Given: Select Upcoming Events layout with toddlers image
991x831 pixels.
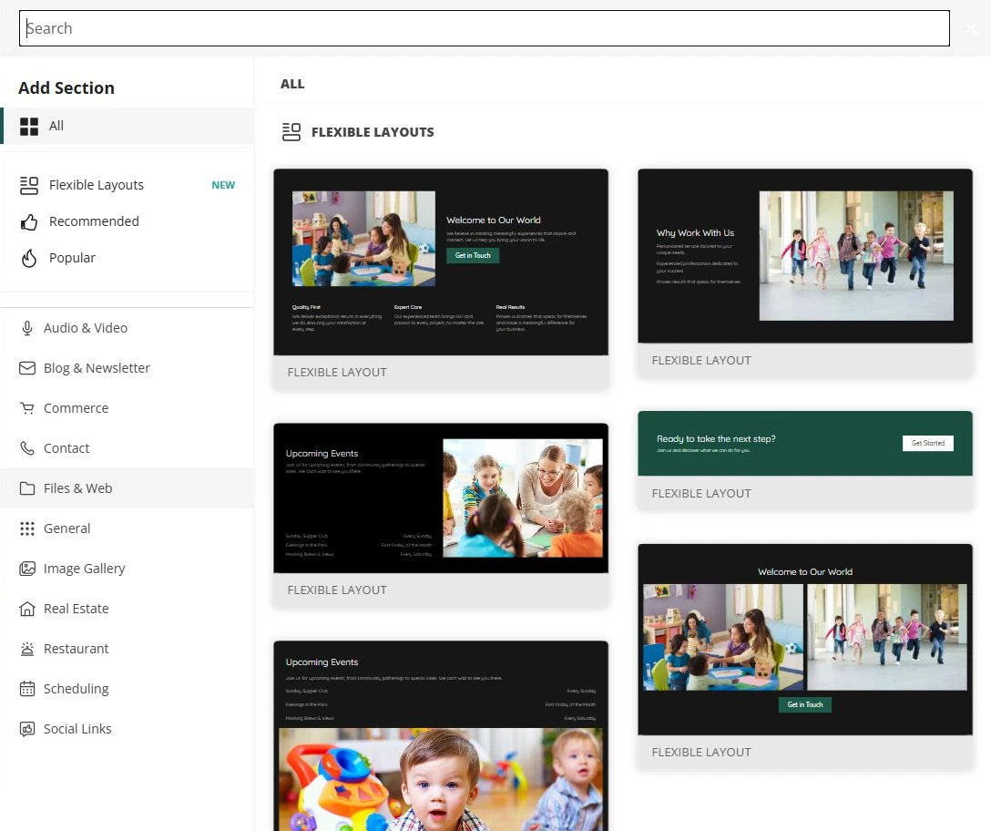Looking at the screenshot, I should (x=441, y=736).
